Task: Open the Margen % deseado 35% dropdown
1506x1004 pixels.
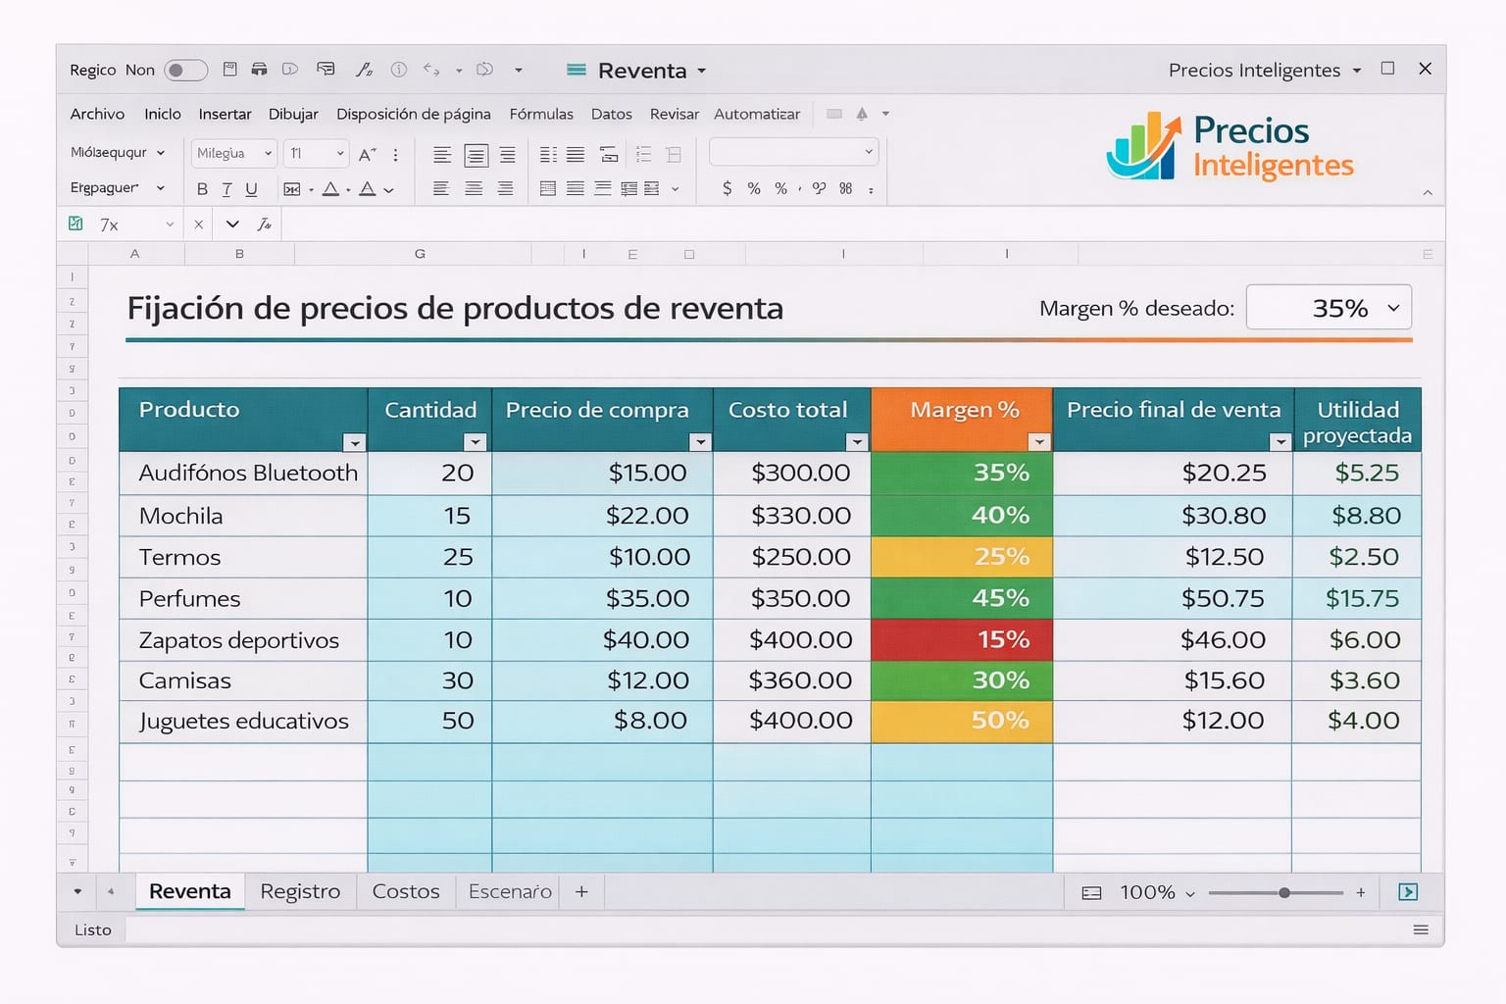Action: coord(1329,308)
